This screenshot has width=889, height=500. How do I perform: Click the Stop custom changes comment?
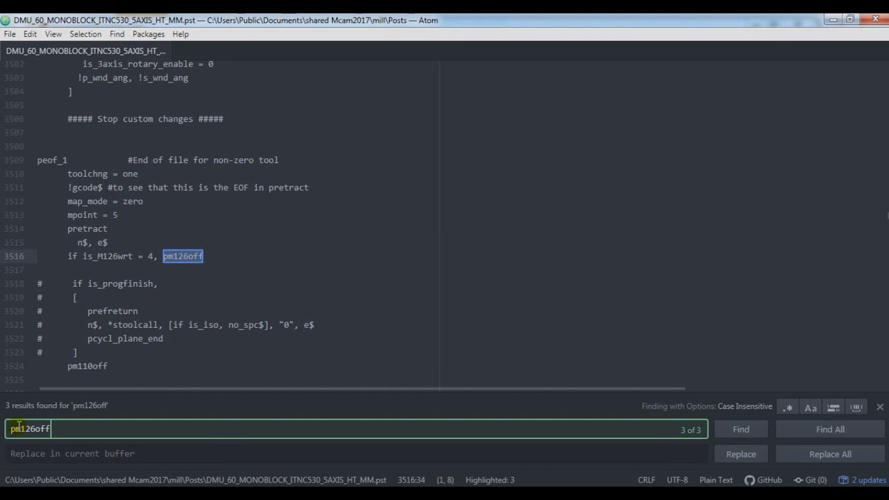coord(145,119)
